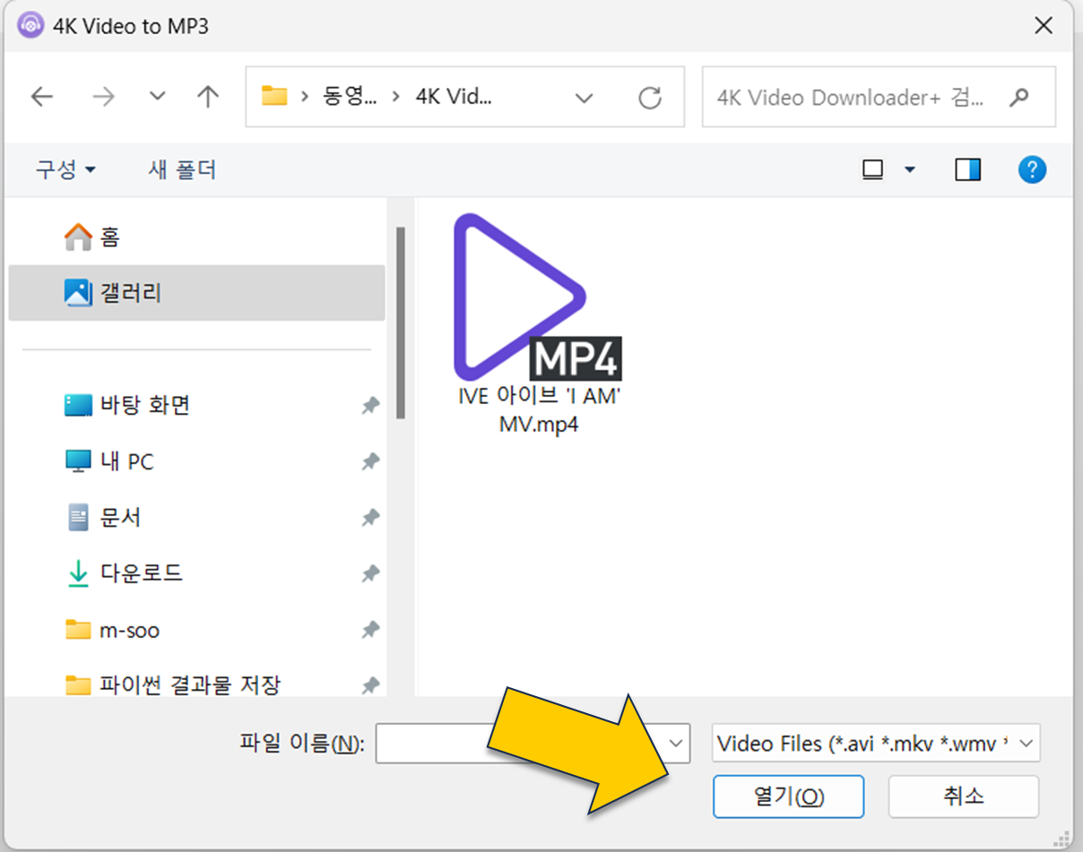Expand the address bar history dropdown

point(585,98)
